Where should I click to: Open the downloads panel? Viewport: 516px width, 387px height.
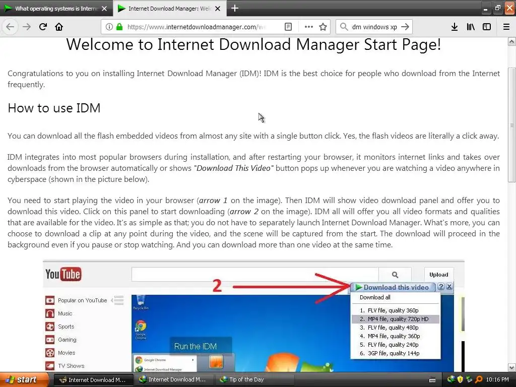455,27
